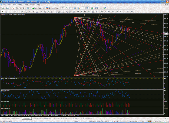Switch to H1 timeframe
This screenshot has width=169, height=123.
click(x=117, y=12)
